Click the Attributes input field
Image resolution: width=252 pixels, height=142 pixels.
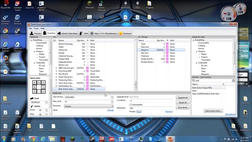click(151, 108)
